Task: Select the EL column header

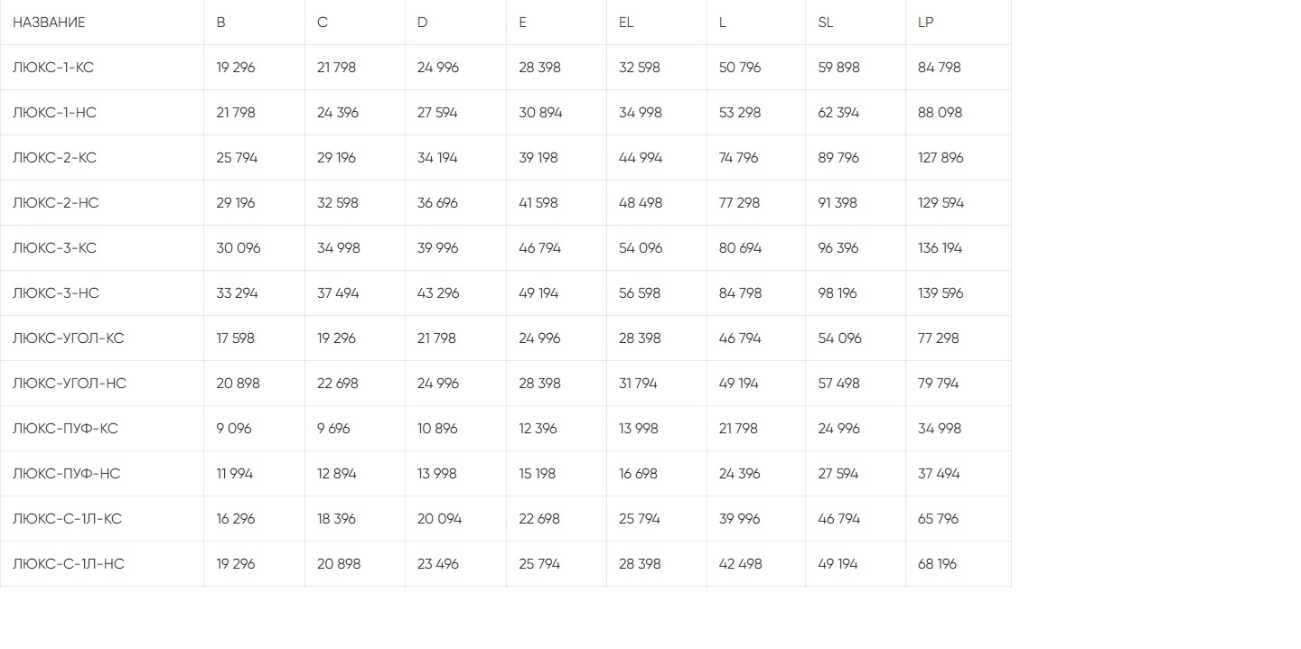Action: 626,23
